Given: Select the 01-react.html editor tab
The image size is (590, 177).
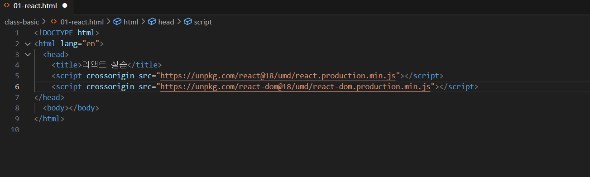Looking at the screenshot, I should pos(36,6).
